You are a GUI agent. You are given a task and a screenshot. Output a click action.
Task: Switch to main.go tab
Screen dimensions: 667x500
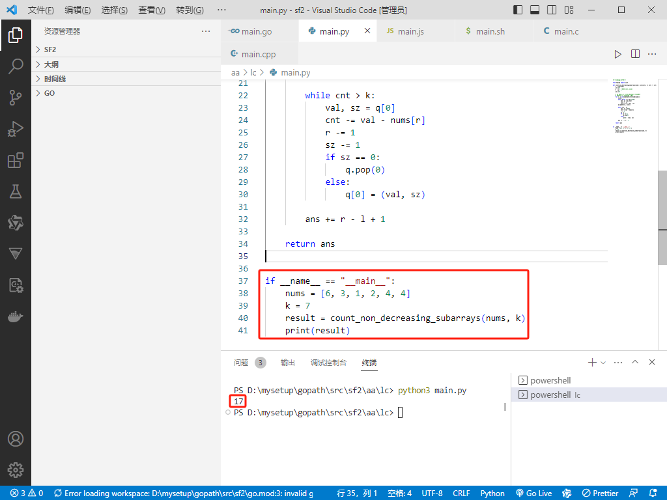click(x=259, y=31)
